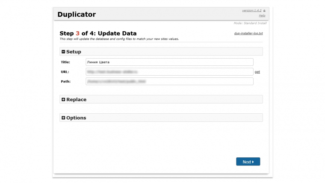Click the 'Step 3 of 4: Update Data' heading

[x=98, y=33]
